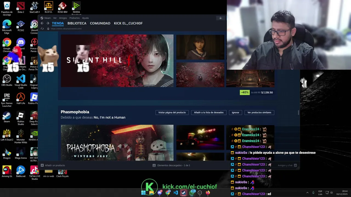Open the Windows Start button

(143, 193)
